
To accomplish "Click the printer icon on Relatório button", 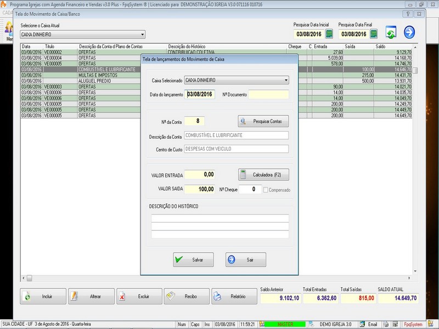I will [x=217, y=296].
